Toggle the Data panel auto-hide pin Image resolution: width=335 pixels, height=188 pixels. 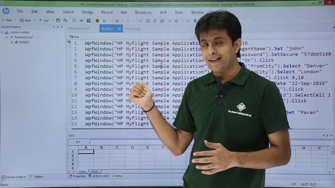pyautogui.click(x=327, y=136)
